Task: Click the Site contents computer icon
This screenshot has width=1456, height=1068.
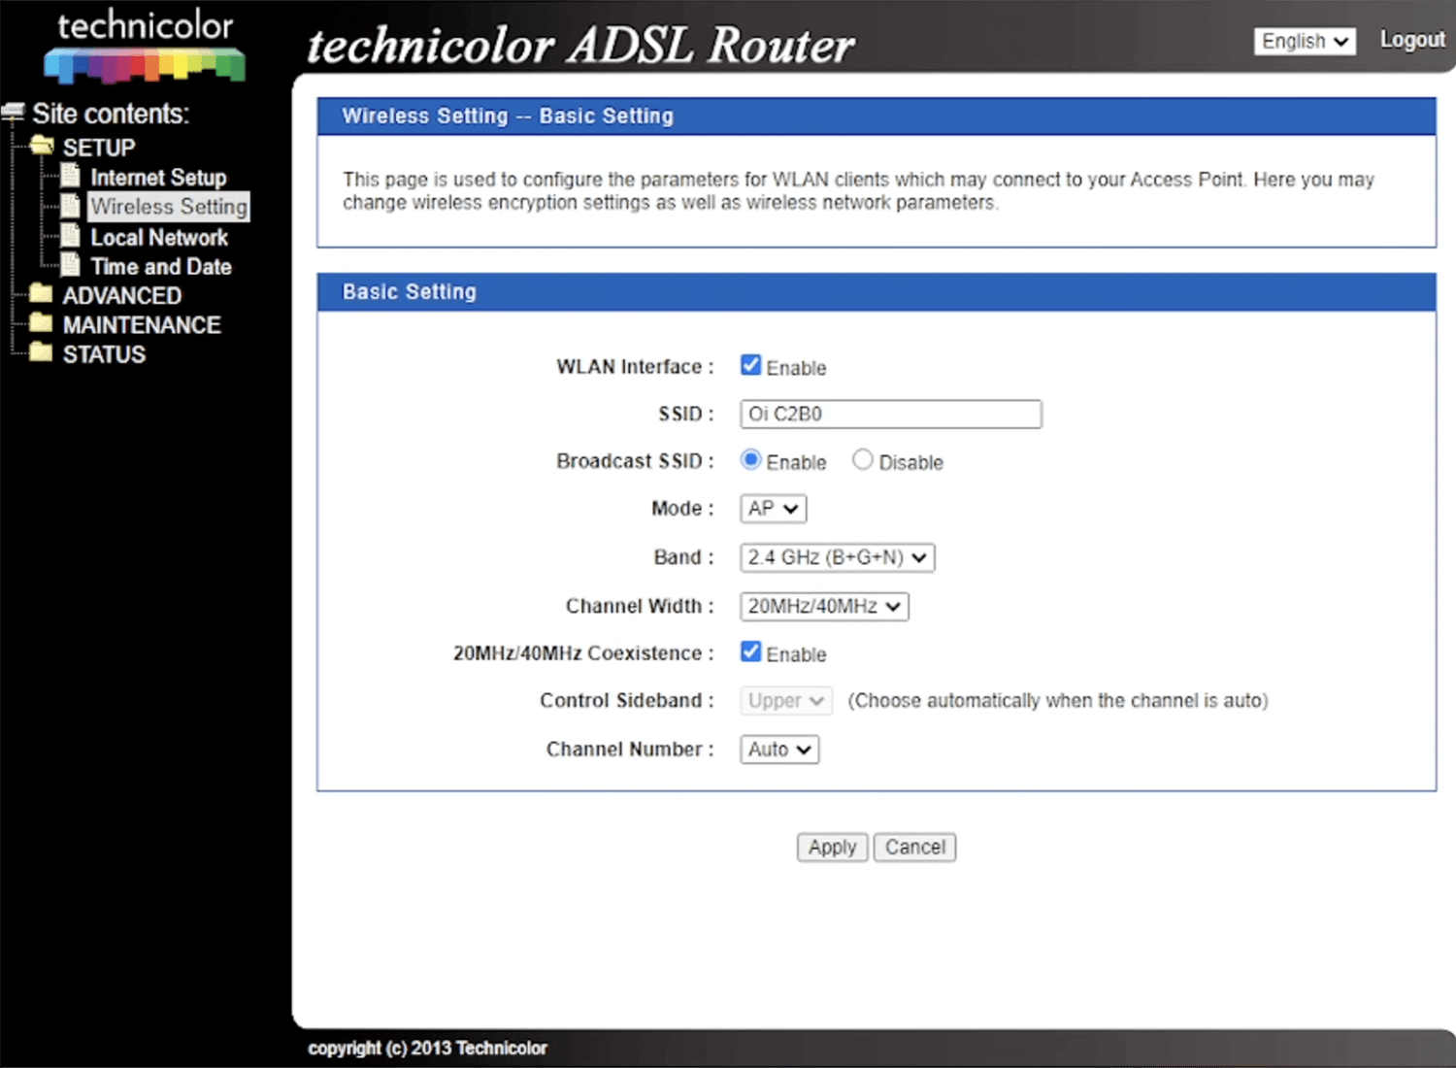Action: (14, 114)
